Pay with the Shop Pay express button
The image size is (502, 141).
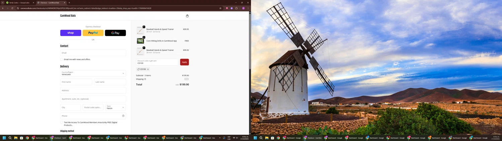pos(71,33)
